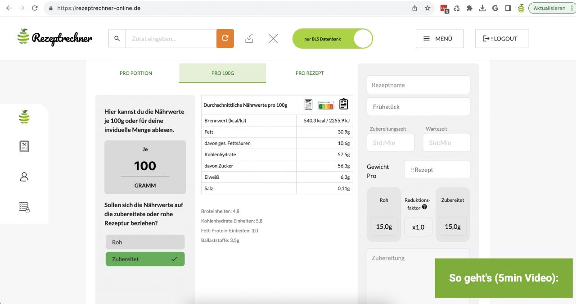Screen dimensions: 576x304
Task: Open the Frühstück category dropdown
Action: tap(418, 107)
